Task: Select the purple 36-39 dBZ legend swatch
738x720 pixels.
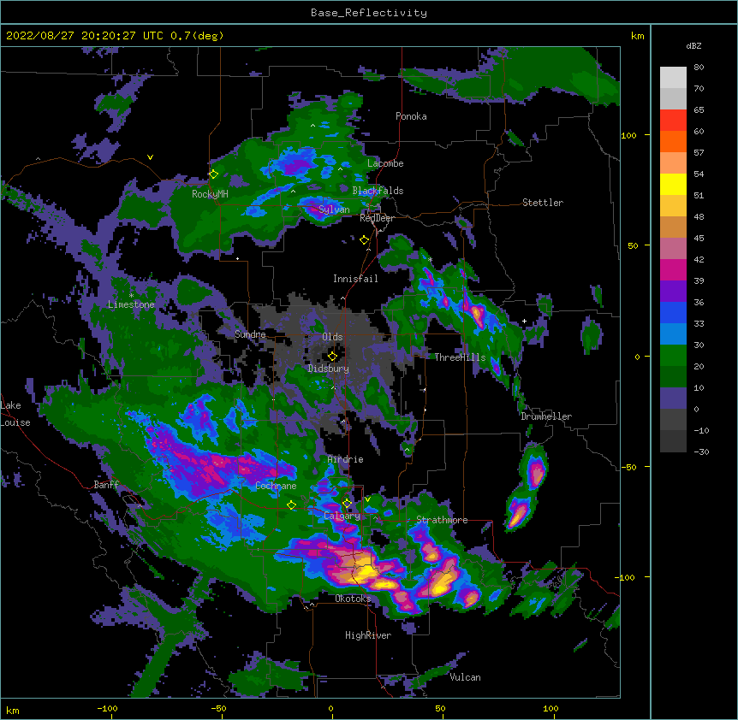Action: click(673, 292)
